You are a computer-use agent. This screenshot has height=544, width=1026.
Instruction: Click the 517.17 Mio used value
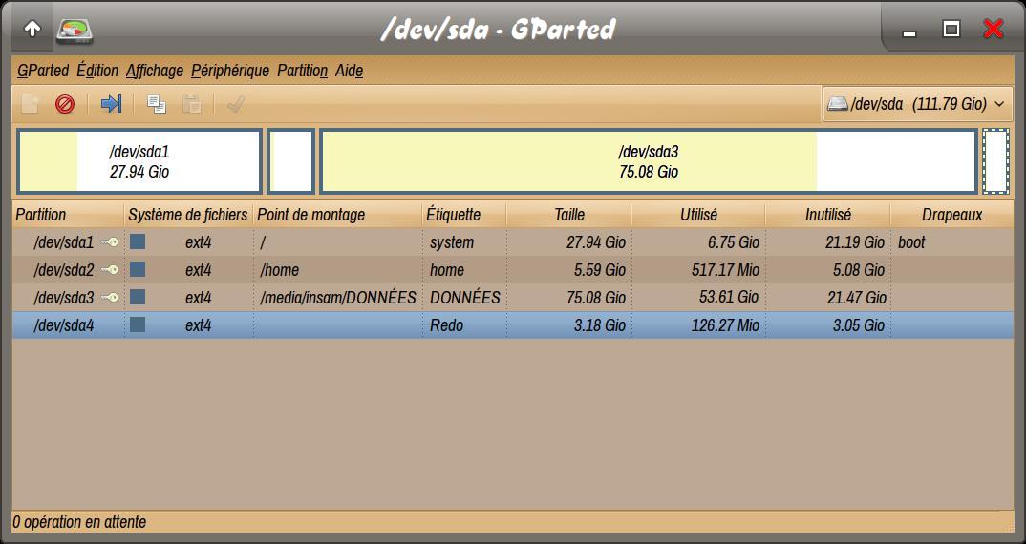[x=726, y=270]
